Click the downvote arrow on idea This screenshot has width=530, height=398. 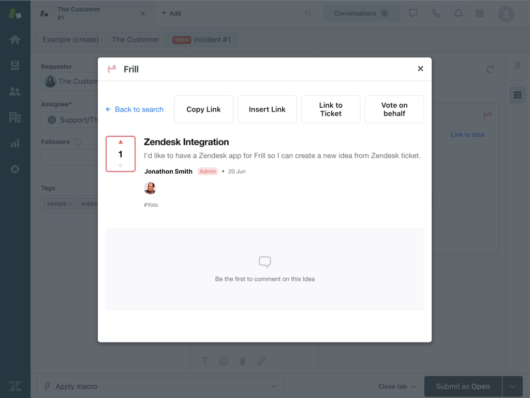click(121, 166)
